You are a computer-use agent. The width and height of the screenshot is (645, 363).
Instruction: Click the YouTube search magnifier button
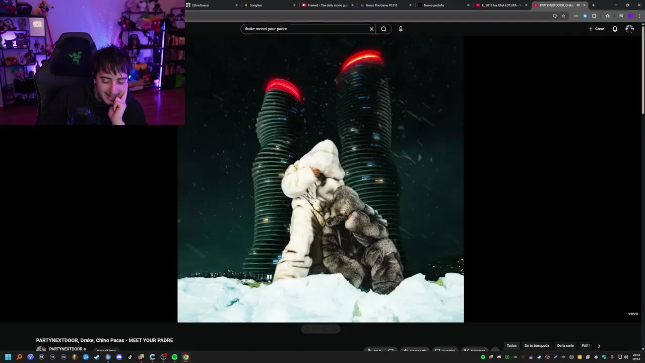coord(383,29)
